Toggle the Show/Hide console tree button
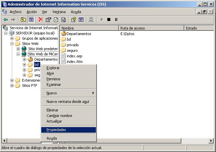Viewport: 216px width, 152px height. pyautogui.click(x=31, y=20)
